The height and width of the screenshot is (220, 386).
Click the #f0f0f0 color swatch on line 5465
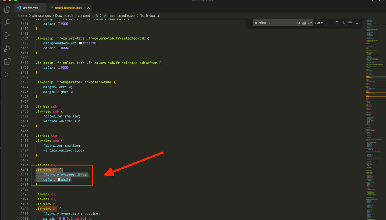click(x=80, y=43)
